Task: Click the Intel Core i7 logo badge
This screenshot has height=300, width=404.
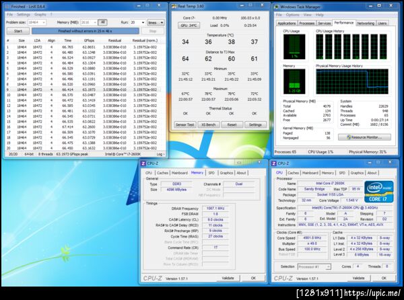Action: [x=378, y=192]
